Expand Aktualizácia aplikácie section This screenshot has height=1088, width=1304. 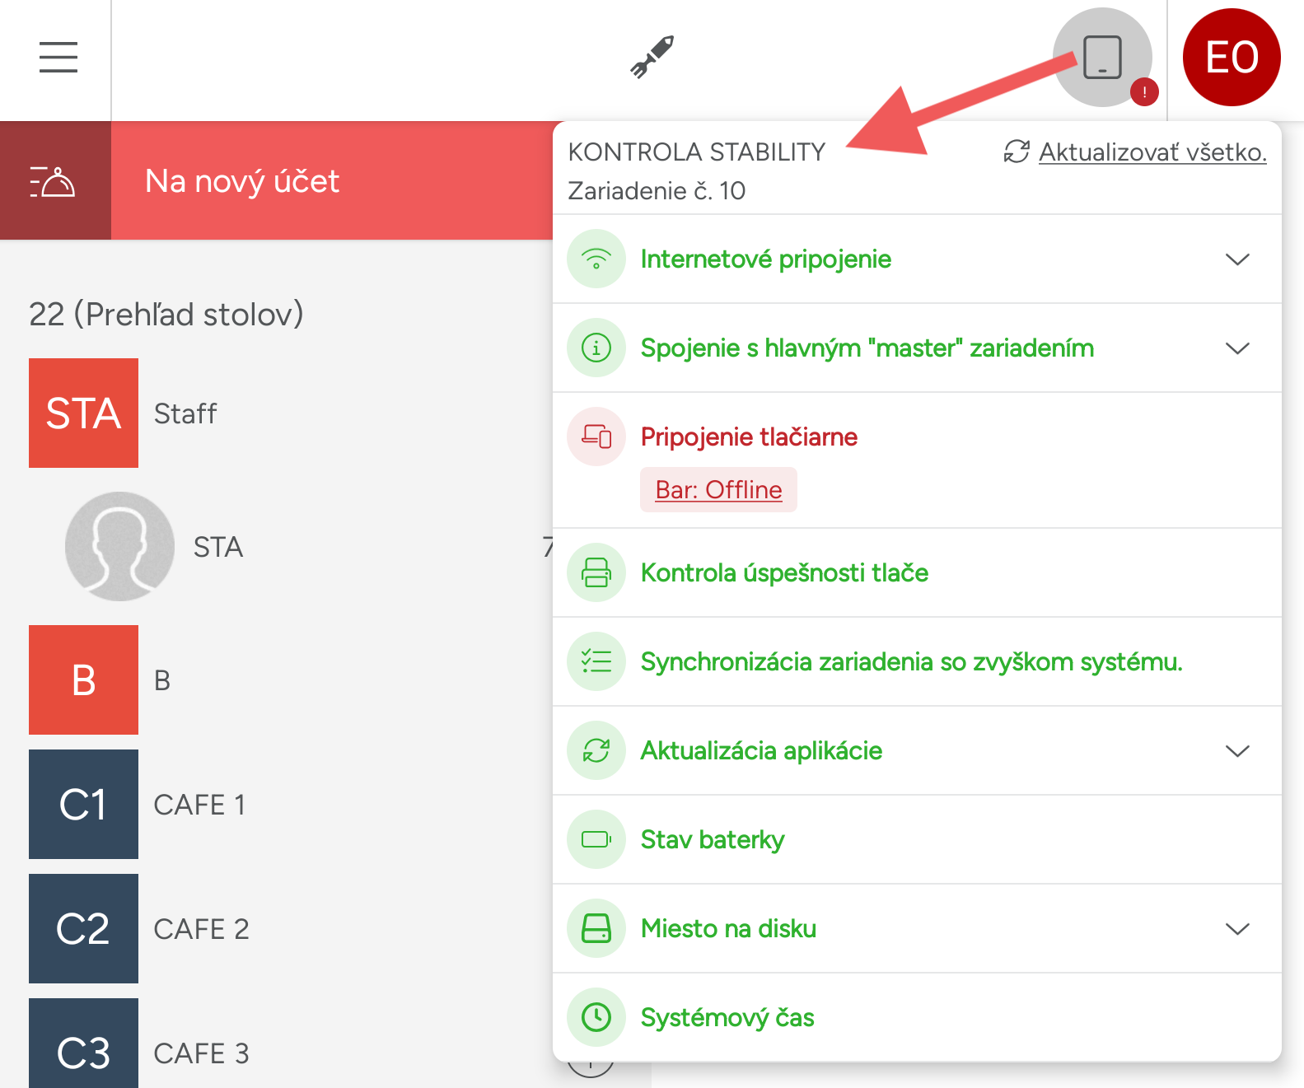(x=1237, y=751)
